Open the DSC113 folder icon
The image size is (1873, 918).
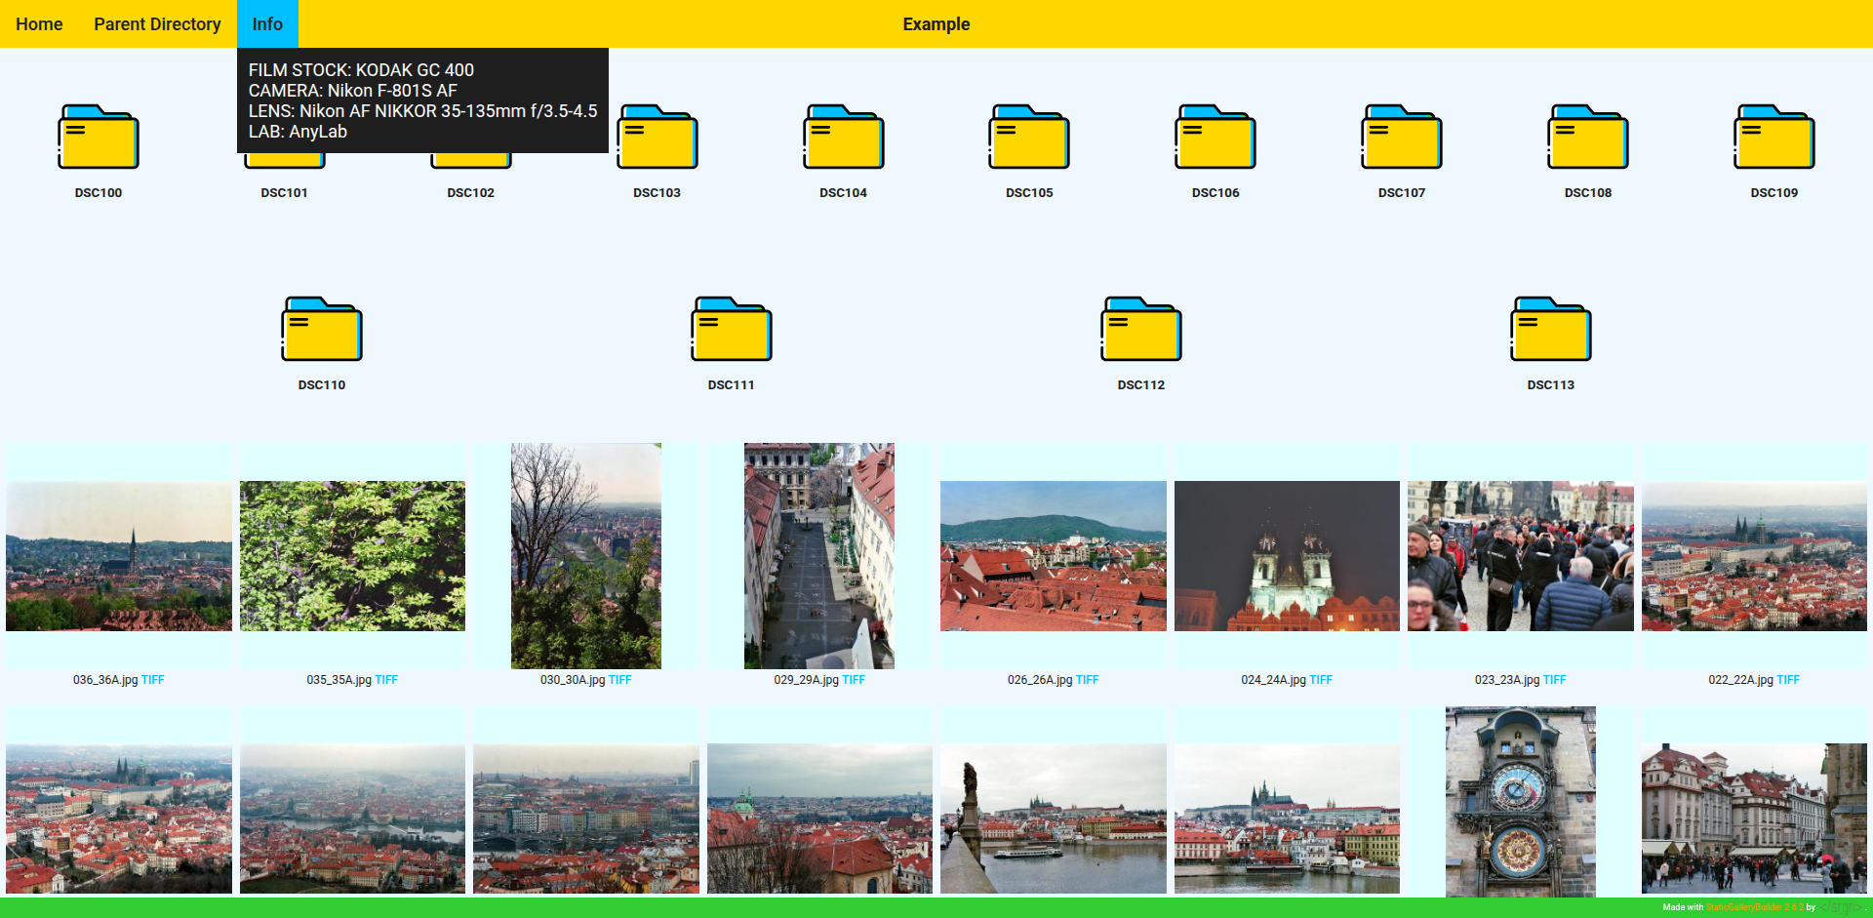(1551, 330)
